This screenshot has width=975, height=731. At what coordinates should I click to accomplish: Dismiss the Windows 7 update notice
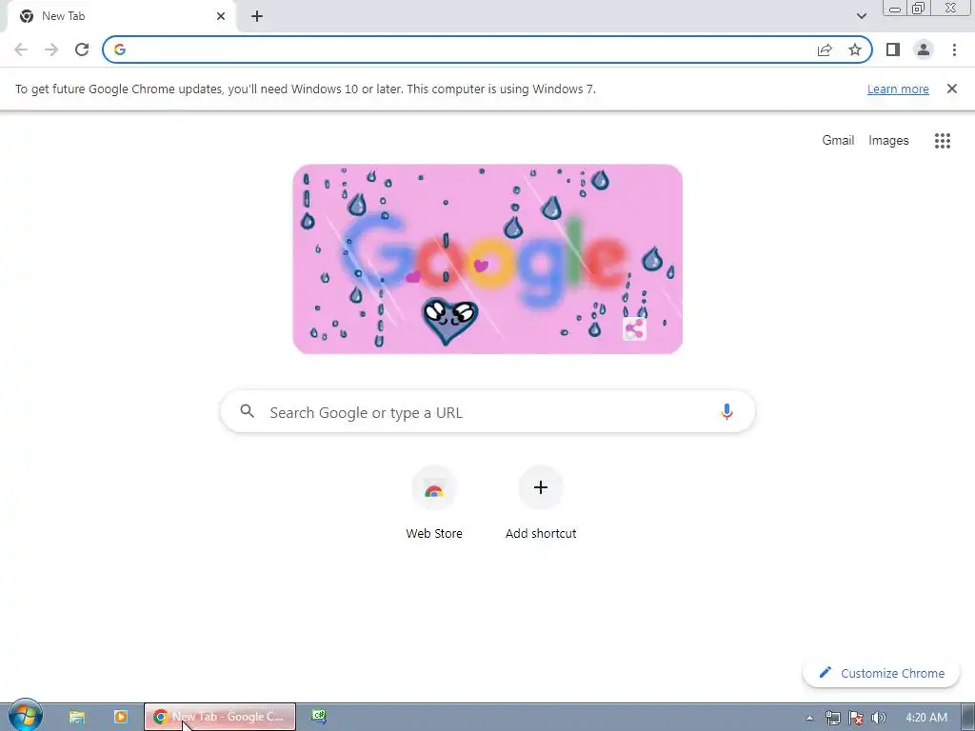pyautogui.click(x=951, y=89)
